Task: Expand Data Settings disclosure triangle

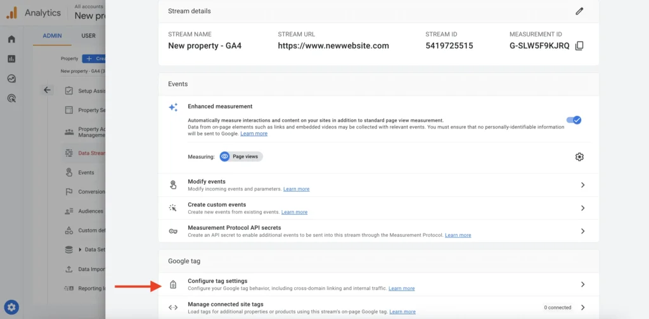Action: coord(80,249)
